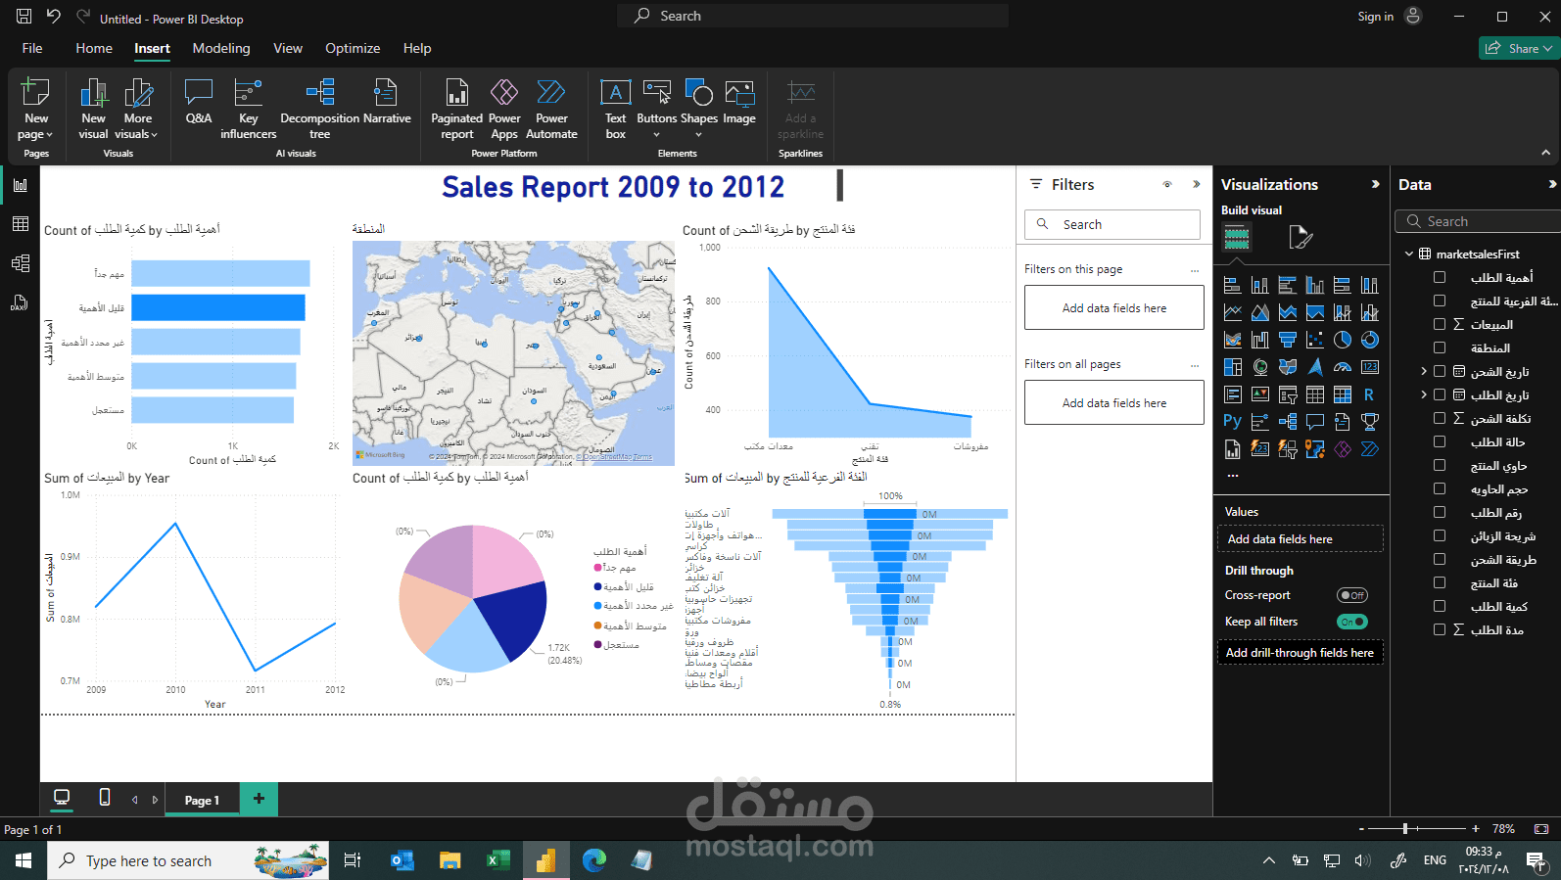This screenshot has height=880, width=1561.
Task: Toggle Cross-report drill through switch
Action: click(x=1352, y=595)
